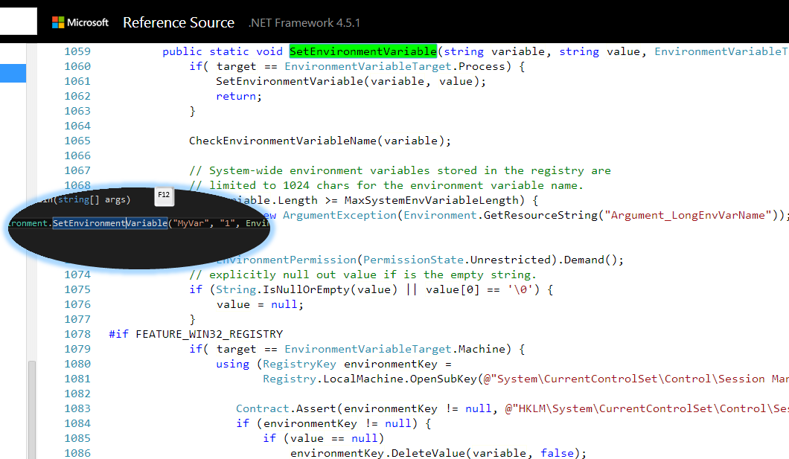Image resolution: width=789 pixels, height=459 pixels.
Task: Go to CheckEnvironmentVariableName definition on line 1065
Action: (283, 141)
